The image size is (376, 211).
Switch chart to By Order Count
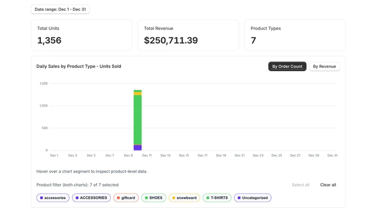pos(287,67)
